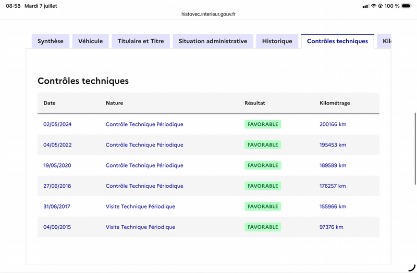Tap the battery icon in status bar
Image resolution: width=417 pixels, height=273 pixels.
[x=406, y=6]
